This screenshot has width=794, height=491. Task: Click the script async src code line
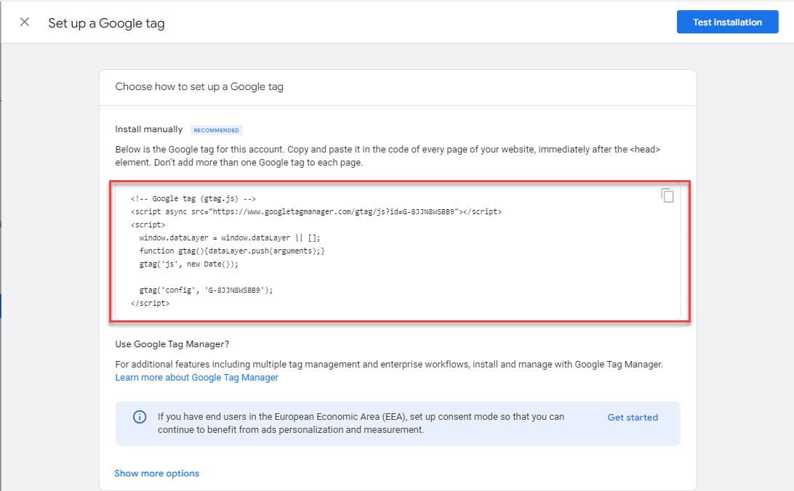[x=316, y=211]
